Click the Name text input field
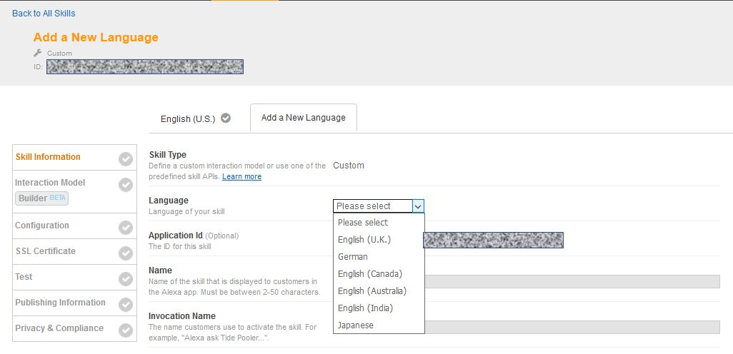The width and height of the screenshot is (733, 354). point(572,281)
